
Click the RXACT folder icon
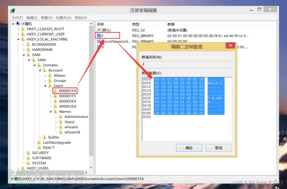tap(40, 147)
